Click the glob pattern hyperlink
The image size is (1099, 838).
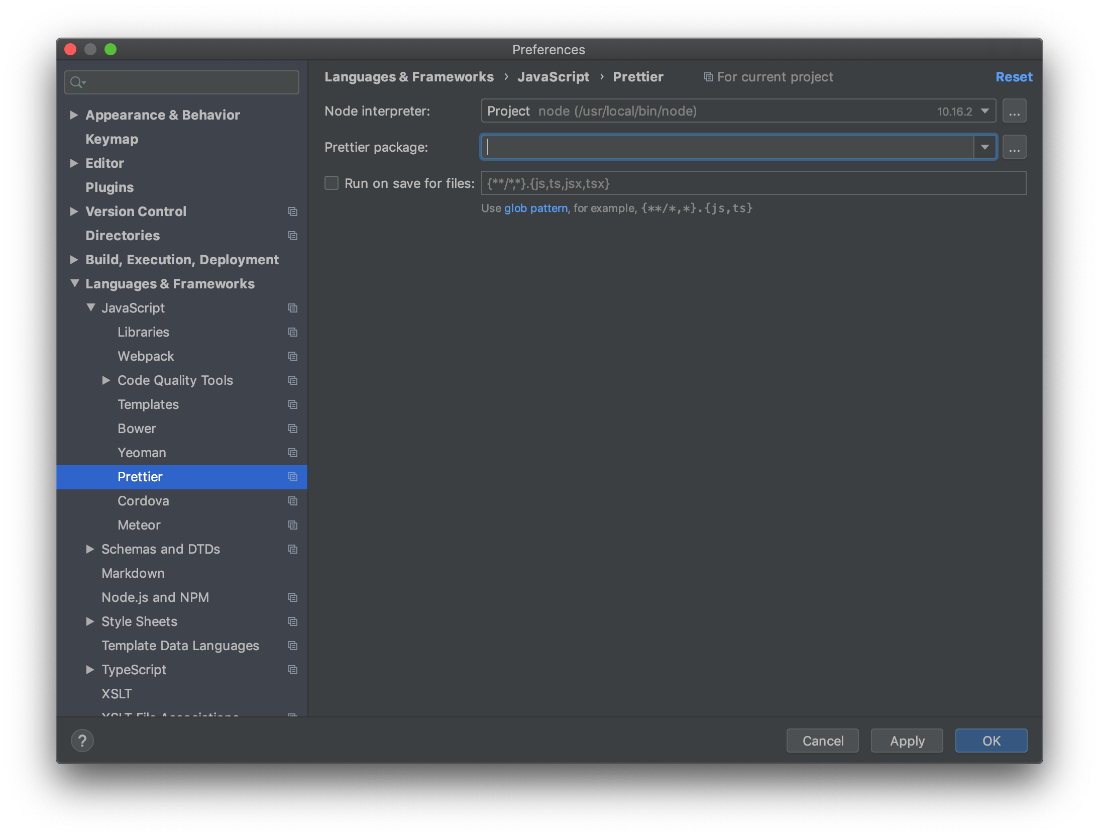point(535,207)
